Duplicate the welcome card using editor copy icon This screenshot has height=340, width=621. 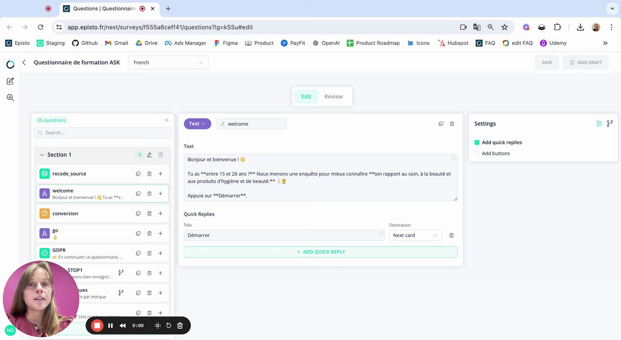point(441,124)
